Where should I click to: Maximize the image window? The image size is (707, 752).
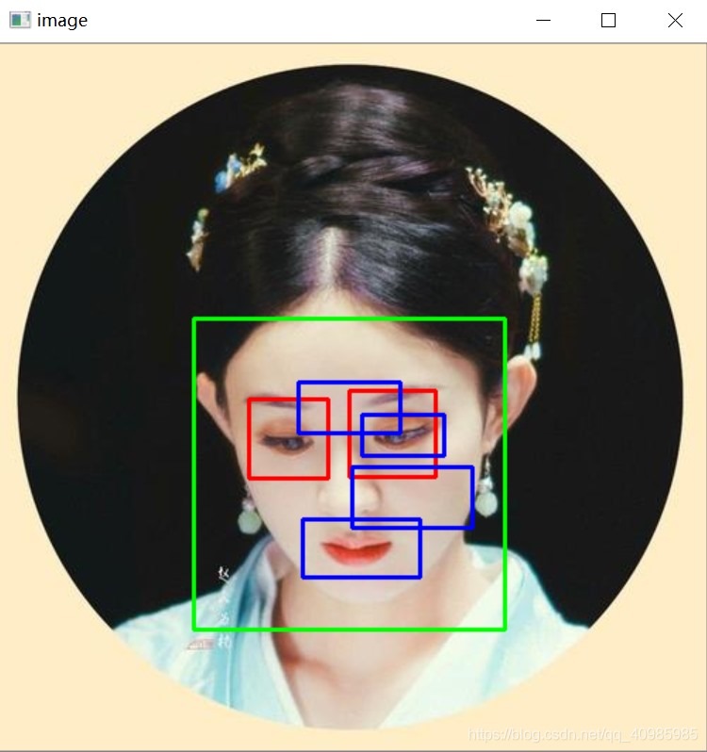click(608, 20)
